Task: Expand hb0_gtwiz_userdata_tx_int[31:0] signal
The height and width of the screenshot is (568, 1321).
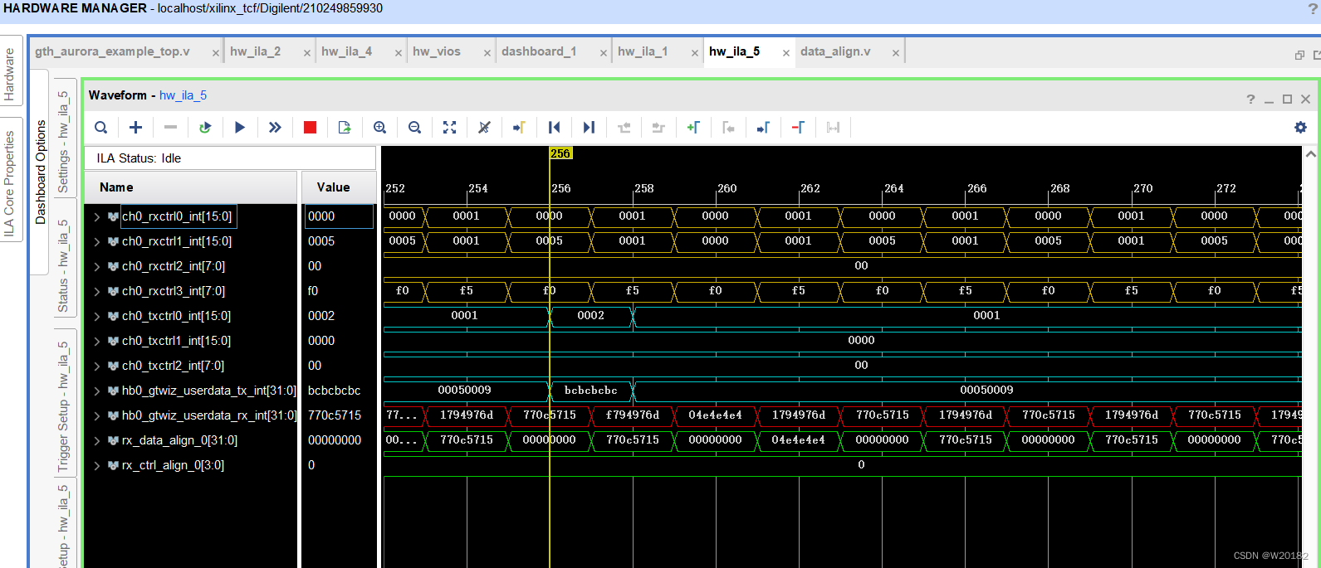Action: pyautogui.click(x=97, y=391)
